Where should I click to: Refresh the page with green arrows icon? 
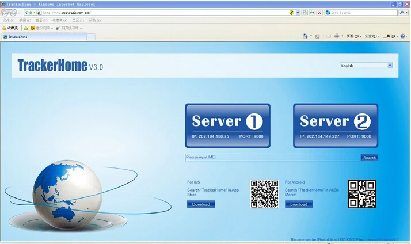coord(312,13)
